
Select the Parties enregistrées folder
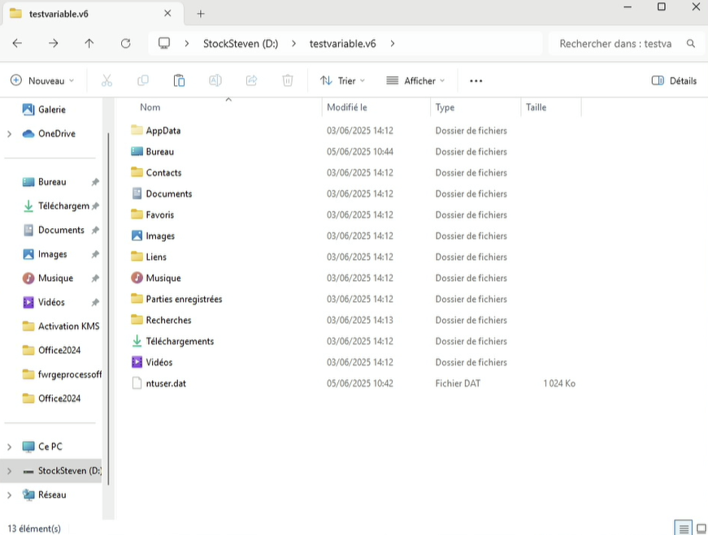184,299
